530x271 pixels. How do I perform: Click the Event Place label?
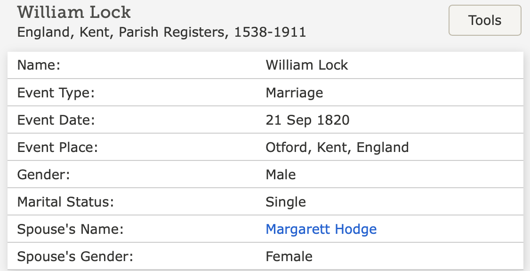pyautogui.click(x=57, y=147)
